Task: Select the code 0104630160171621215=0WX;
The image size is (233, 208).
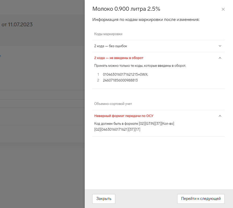Action: (125, 74)
